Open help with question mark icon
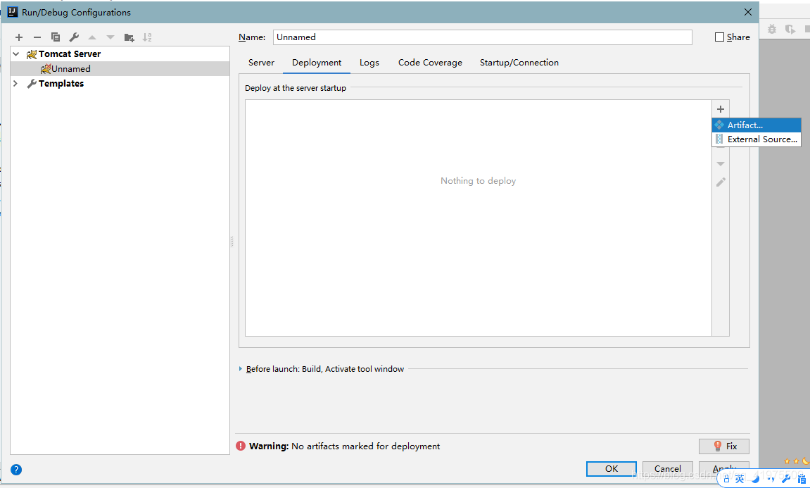 [16, 470]
